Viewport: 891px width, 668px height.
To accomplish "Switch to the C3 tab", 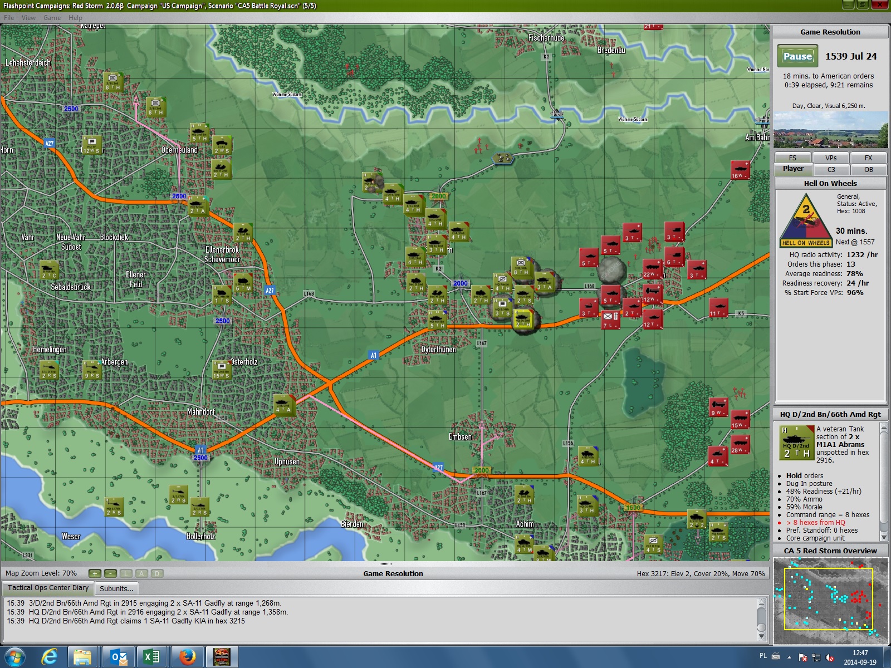I will [831, 170].
